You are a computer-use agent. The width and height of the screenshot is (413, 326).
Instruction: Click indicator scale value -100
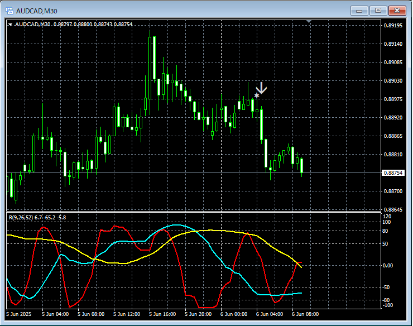pos(388,305)
